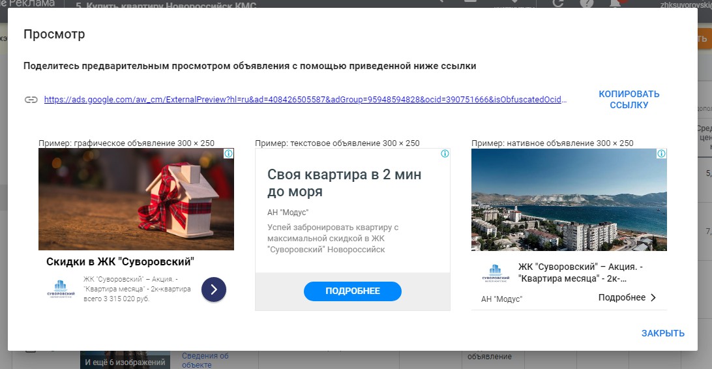The image size is (712, 369).
Task: Click graphic ad description with 3 315 020 руб.
Action: [137, 289]
